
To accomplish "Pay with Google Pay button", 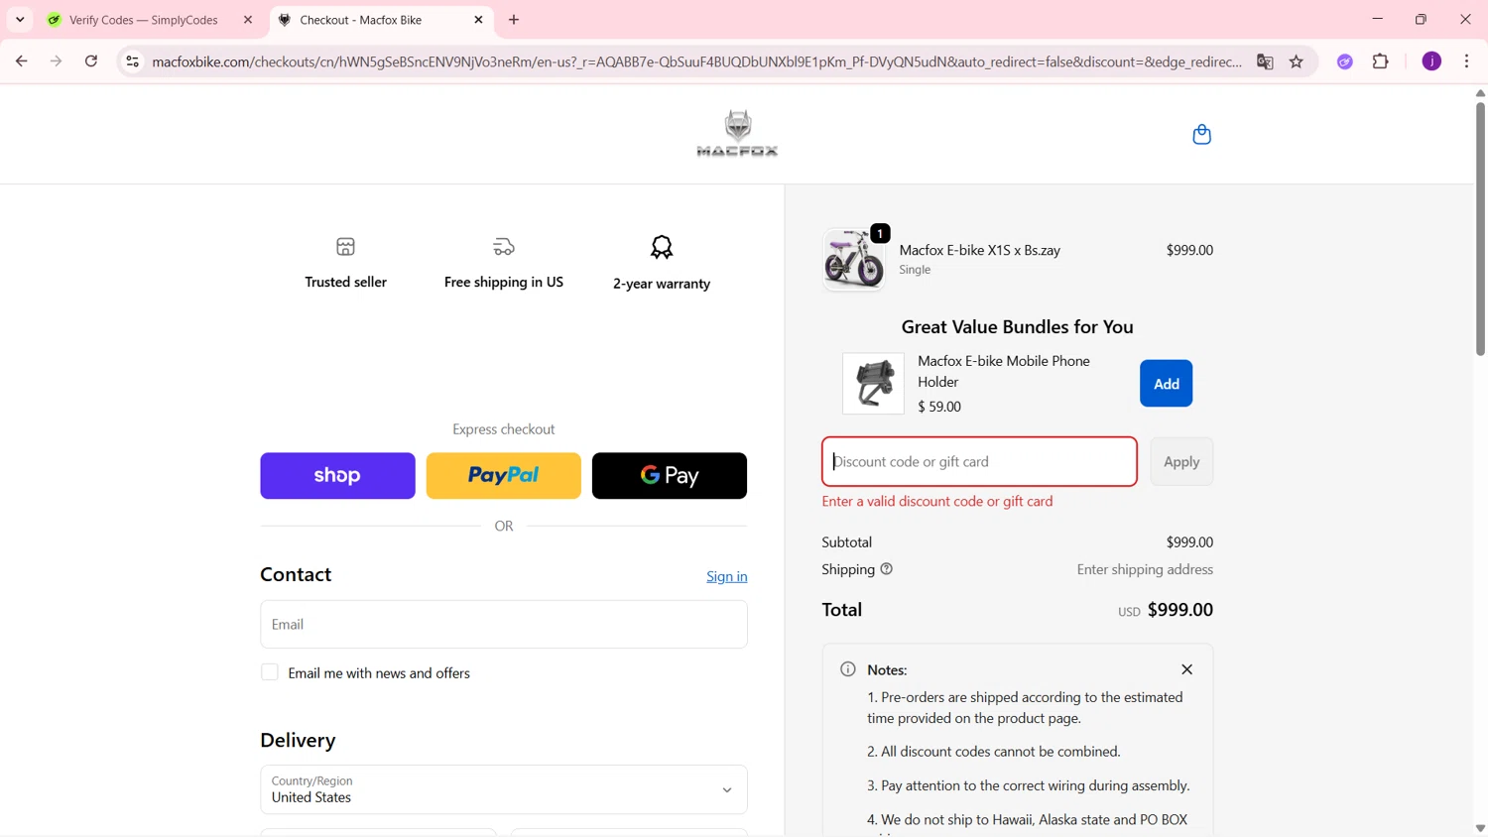I will pos(670,476).
